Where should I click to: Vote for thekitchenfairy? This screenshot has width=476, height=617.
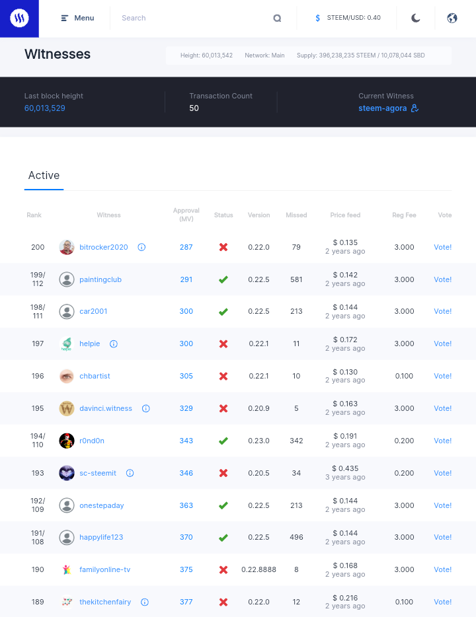pyautogui.click(x=442, y=602)
